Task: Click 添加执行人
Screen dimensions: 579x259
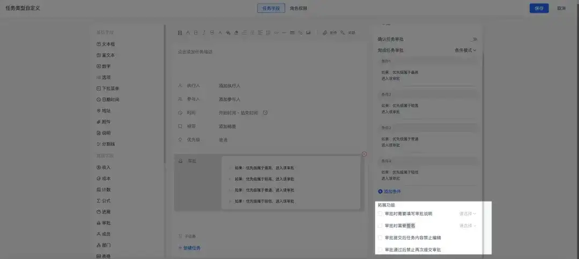Action: click(229, 86)
